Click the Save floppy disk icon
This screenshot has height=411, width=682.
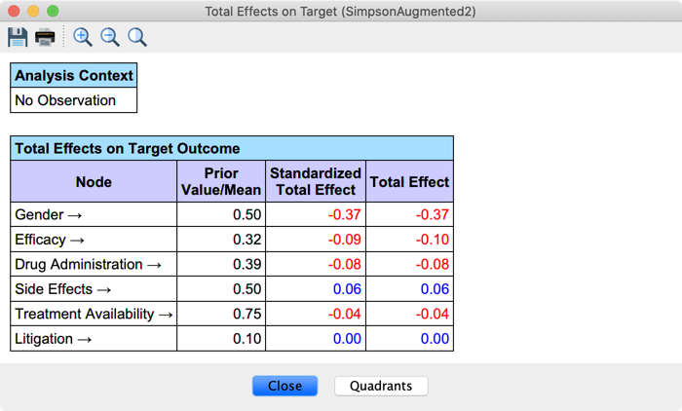click(x=18, y=37)
